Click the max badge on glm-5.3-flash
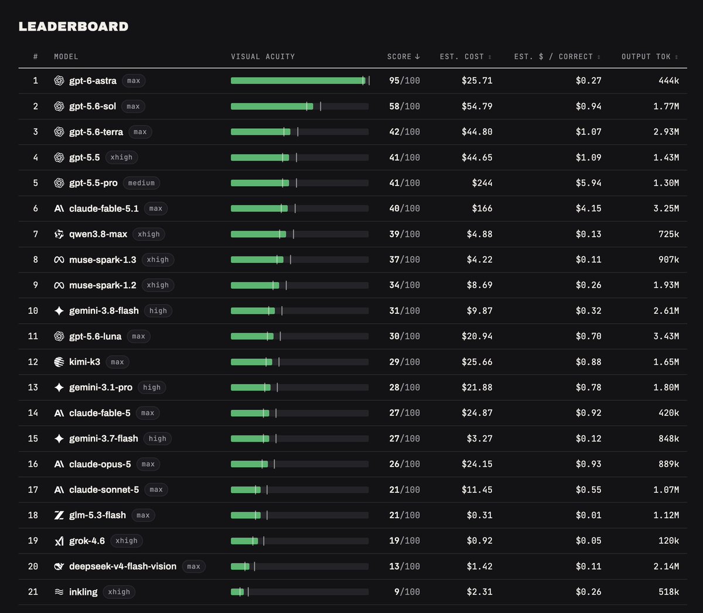The width and height of the screenshot is (703, 613). (x=143, y=515)
